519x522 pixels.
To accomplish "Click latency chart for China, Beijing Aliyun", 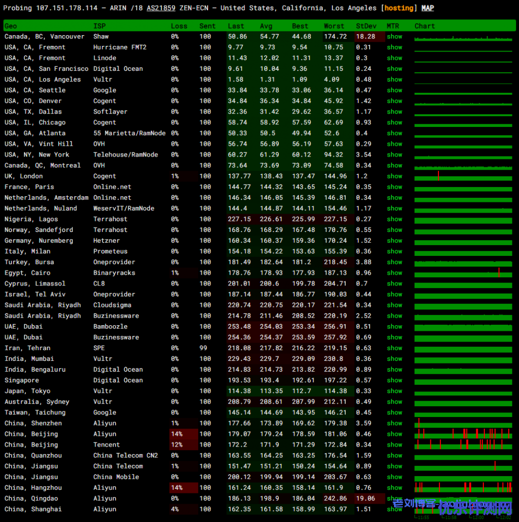I will pyautogui.click(x=463, y=434).
